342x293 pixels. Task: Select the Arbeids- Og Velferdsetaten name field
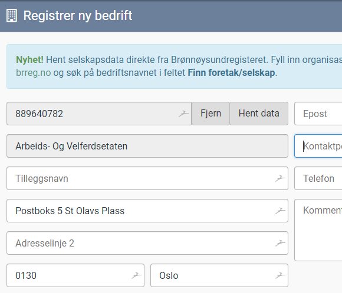[147, 146]
